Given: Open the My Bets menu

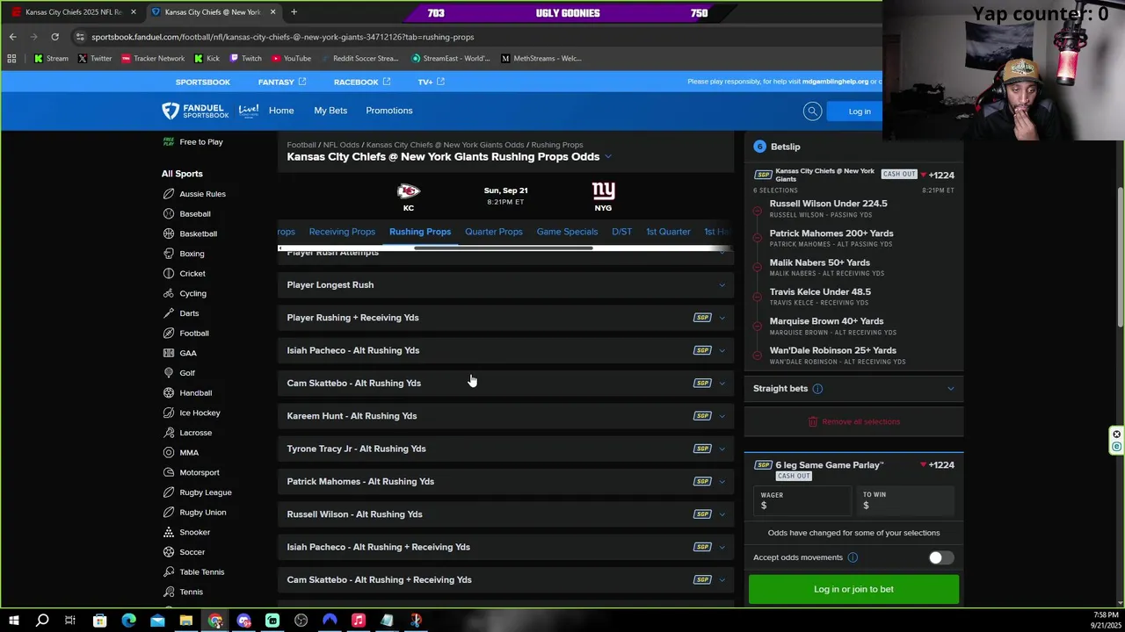Looking at the screenshot, I should coord(330,111).
